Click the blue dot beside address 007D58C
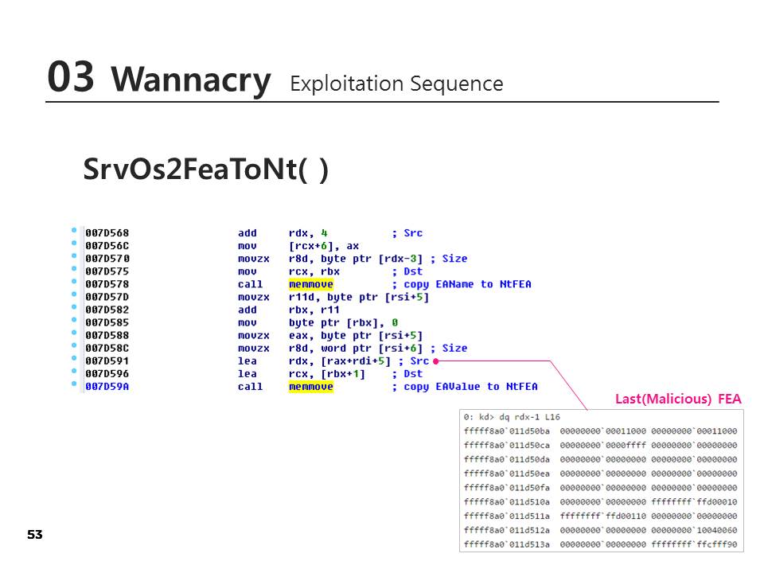 tap(74, 346)
